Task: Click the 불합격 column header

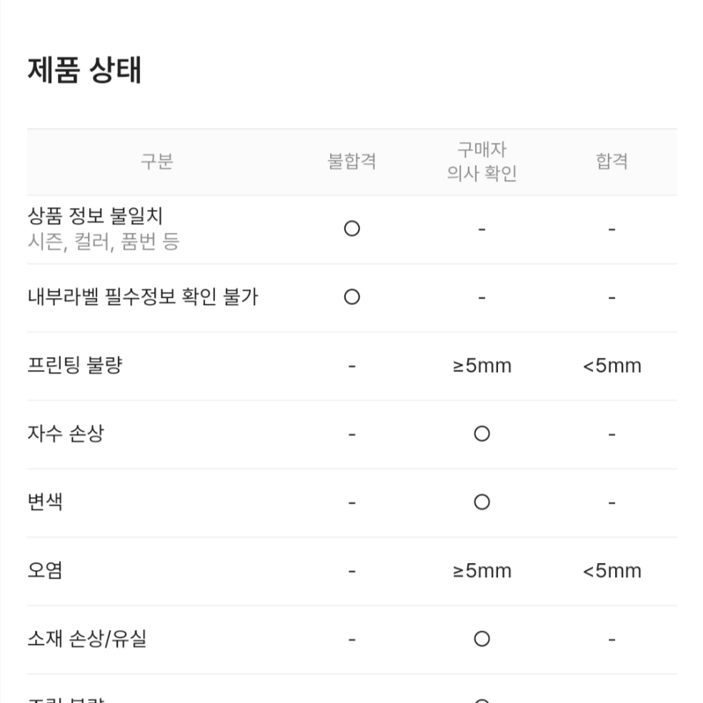Action: [x=352, y=161]
